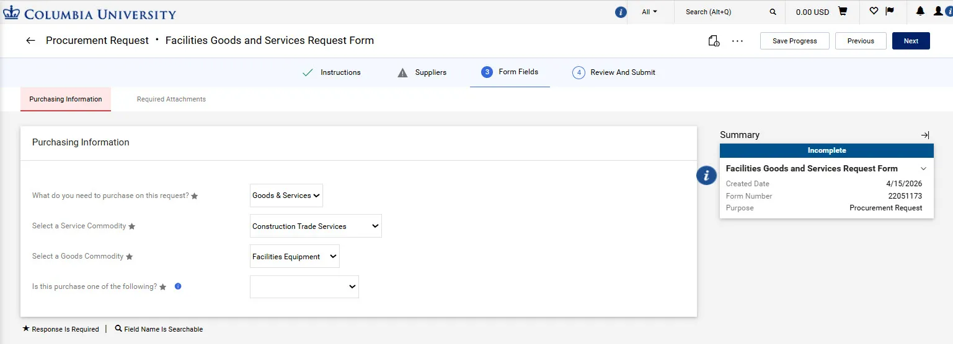
Task: Switch to the Purchasing Information tab
Action: (x=66, y=99)
